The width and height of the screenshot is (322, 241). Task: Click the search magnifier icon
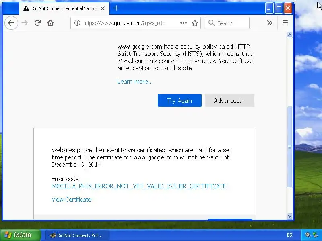point(211,23)
